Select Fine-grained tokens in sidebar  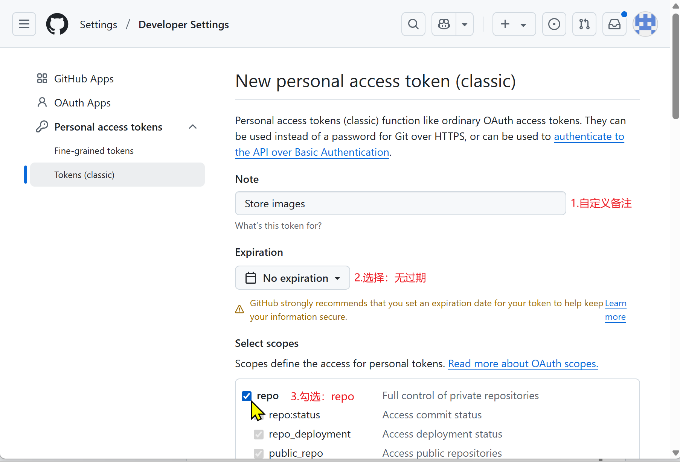(94, 151)
